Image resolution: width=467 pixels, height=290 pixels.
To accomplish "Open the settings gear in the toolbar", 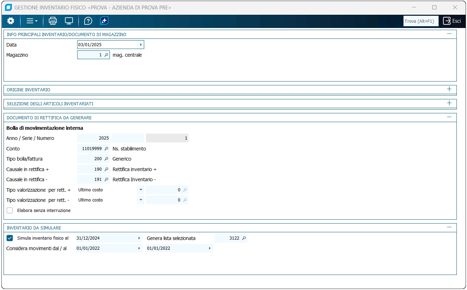I will [11, 21].
